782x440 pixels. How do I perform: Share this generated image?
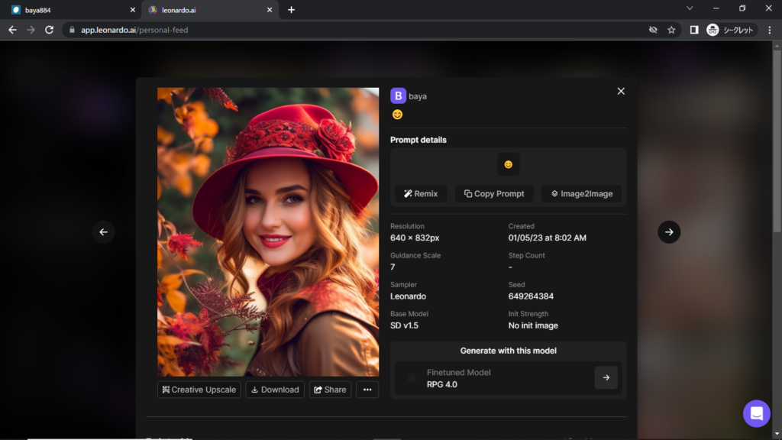[330, 390]
